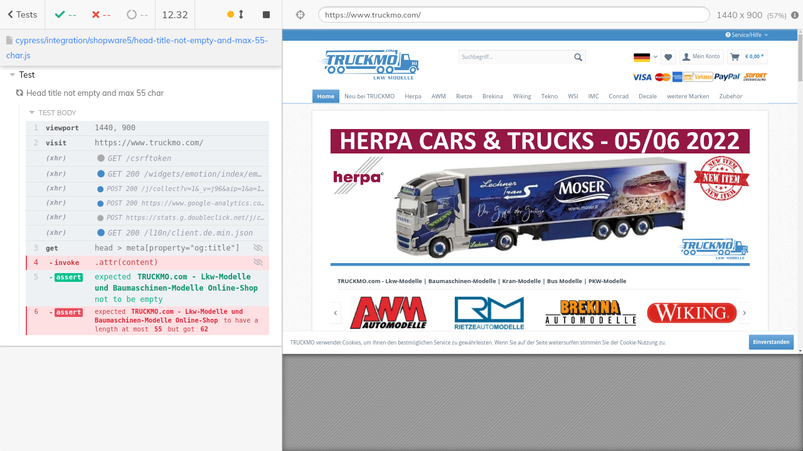Open the selector playground crosshair icon

(x=300, y=14)
